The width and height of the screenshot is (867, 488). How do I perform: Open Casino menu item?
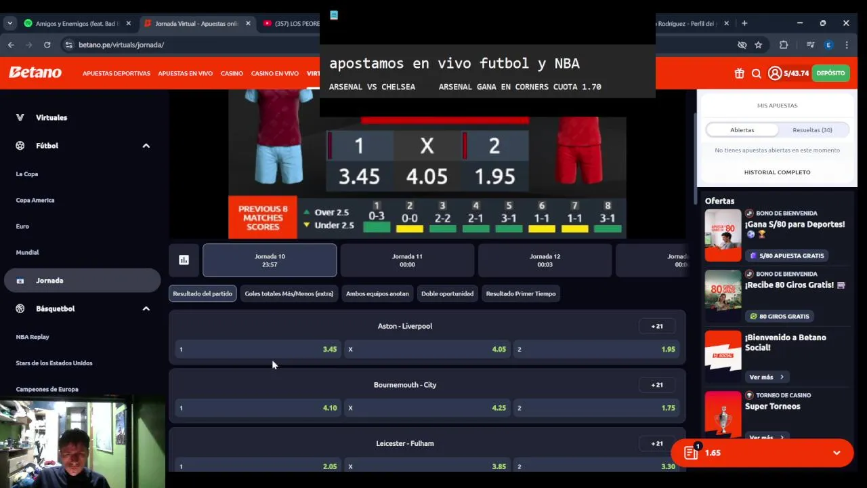pos(232,73)
